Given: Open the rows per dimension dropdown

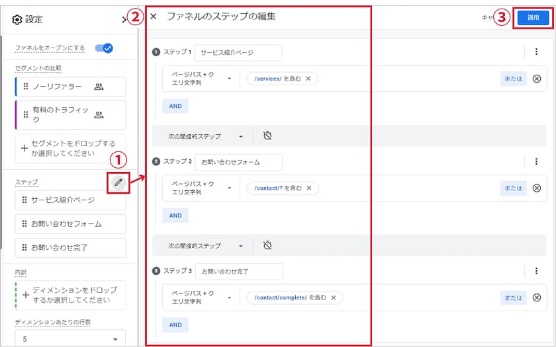Looking at the screenshot, I should (x=69, y=339).
